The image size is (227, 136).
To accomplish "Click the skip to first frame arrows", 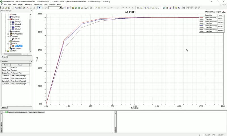I will point(123,8).
